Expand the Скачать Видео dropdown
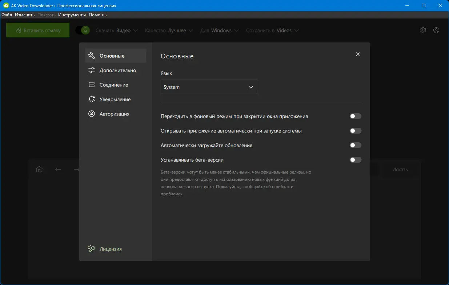 click(x=117, y=30)
